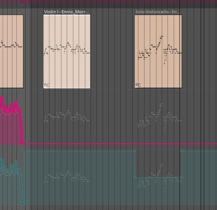Click the PC label in the Violin I clip

(x=46, y=85)
